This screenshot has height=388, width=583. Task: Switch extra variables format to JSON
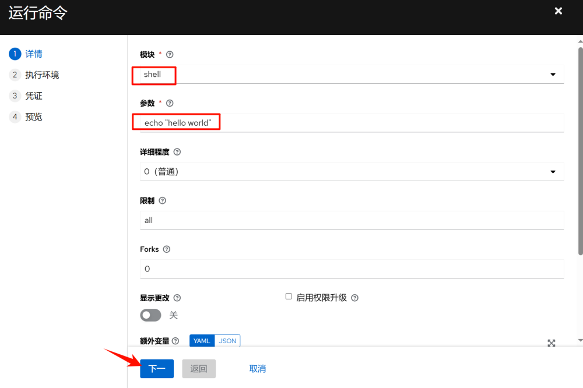227,341
